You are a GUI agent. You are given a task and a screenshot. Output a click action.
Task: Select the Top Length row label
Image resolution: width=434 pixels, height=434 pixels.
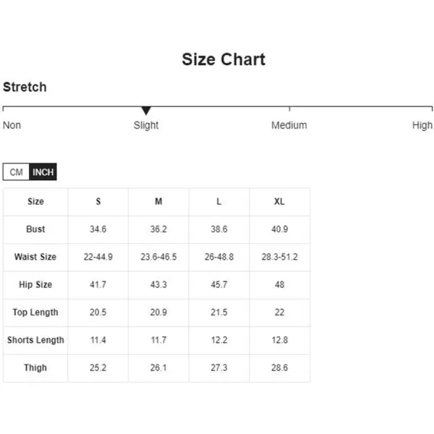[x=35, y=312]
